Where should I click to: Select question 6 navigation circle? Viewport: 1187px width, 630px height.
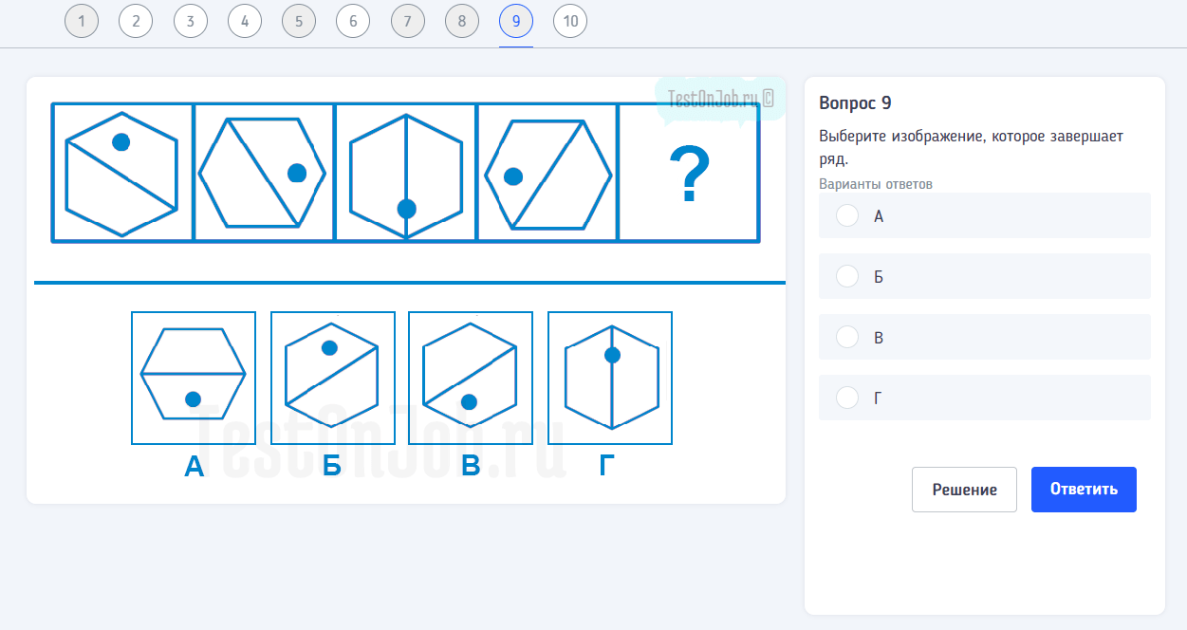(353, 22)
